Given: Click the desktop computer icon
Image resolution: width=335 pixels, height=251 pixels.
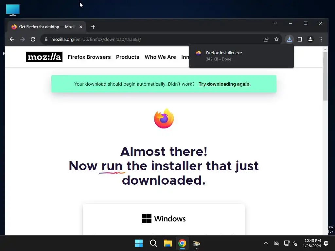Looking at the screenshot, I should 13,10.
